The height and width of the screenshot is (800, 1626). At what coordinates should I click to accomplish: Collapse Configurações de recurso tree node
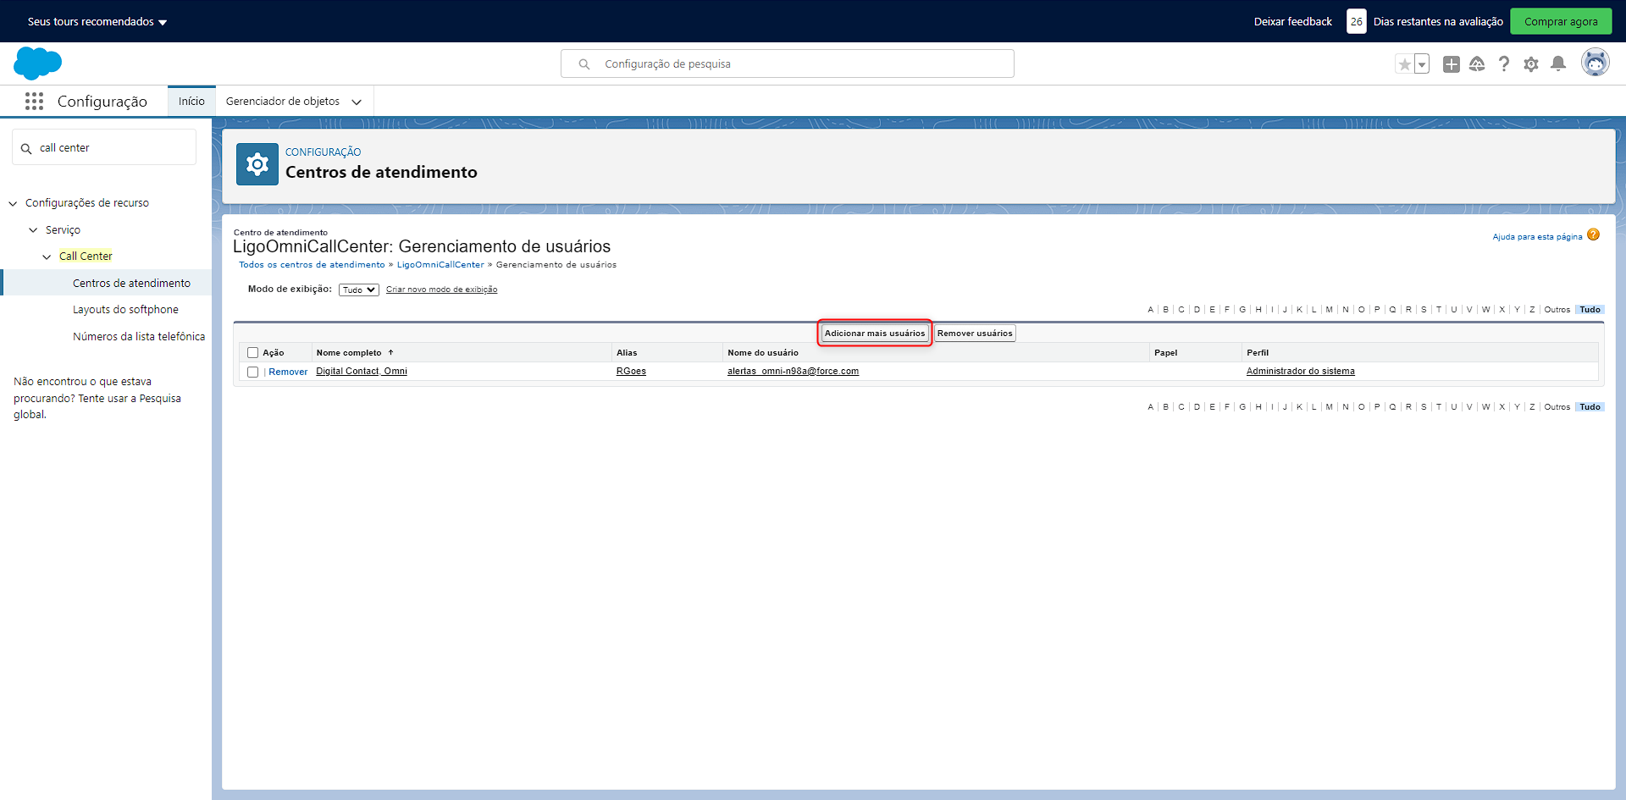click(13, 203)
